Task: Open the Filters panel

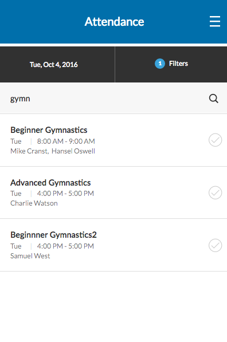Action: (171, 65)
